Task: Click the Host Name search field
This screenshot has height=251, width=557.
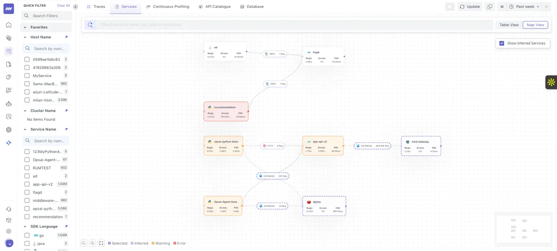Action: (x=46, y=49)
